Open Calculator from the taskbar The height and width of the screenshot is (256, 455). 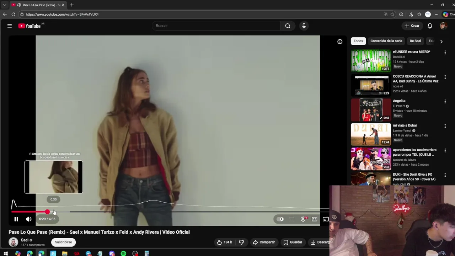point(147,254)
